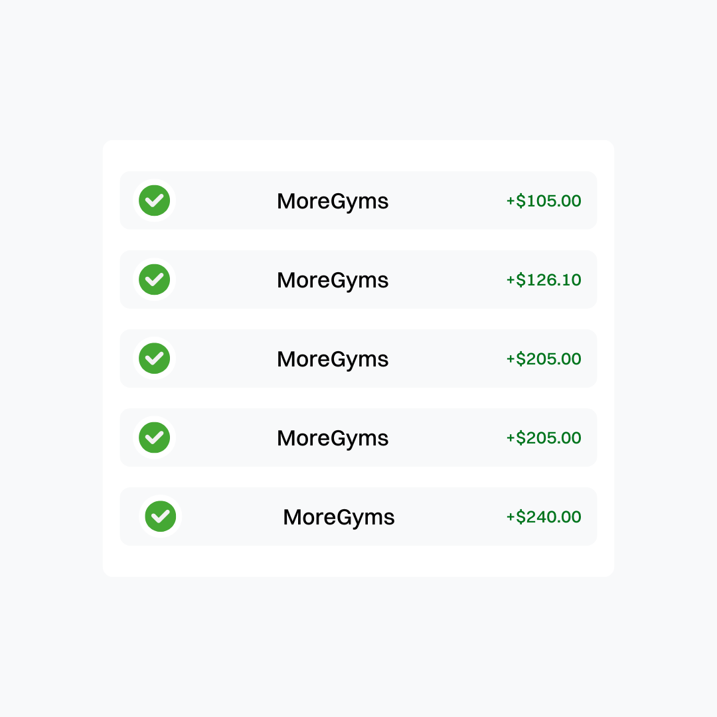Image resolution: width=717 pixels, height=717 pixels.
Task: Click the green checkmark on the $105.00 transaction
Action: coord(154,200)
